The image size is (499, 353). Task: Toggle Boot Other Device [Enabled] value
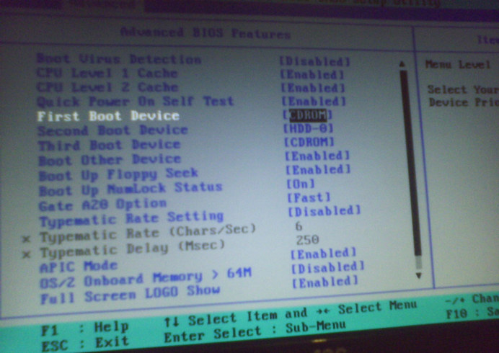coord(317,156)
